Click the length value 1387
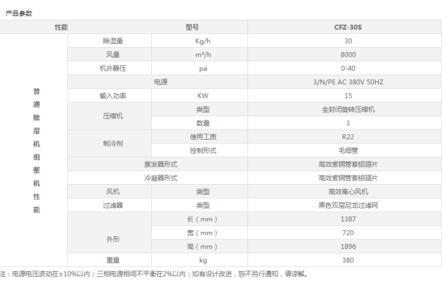The height and width of the screenshot is (296, 442). point(348,219)
